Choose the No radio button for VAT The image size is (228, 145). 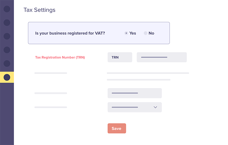146,33
